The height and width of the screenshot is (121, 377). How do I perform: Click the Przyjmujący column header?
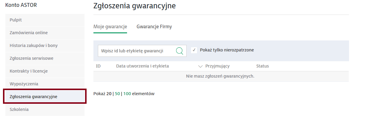point(218,66)
